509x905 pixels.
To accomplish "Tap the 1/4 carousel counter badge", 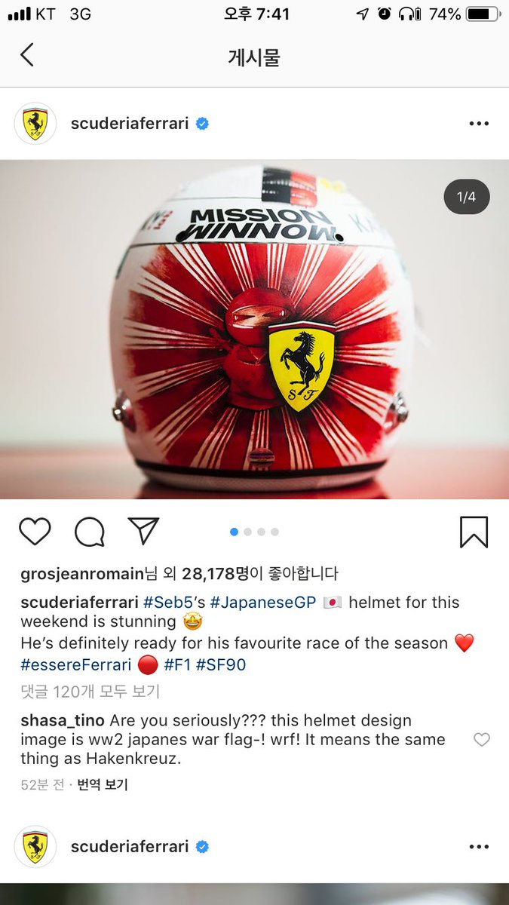I will (x=466, y=198).
